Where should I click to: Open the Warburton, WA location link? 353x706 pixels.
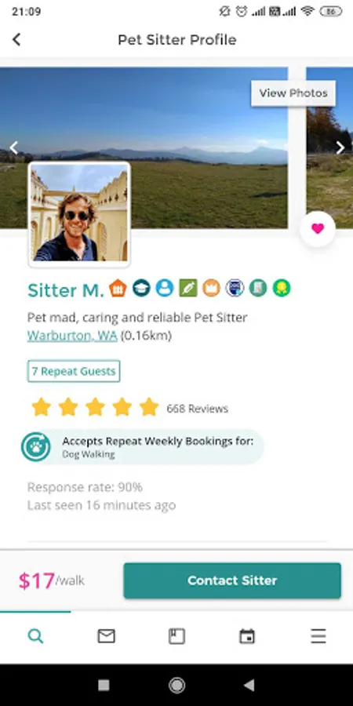click(72, 336)
